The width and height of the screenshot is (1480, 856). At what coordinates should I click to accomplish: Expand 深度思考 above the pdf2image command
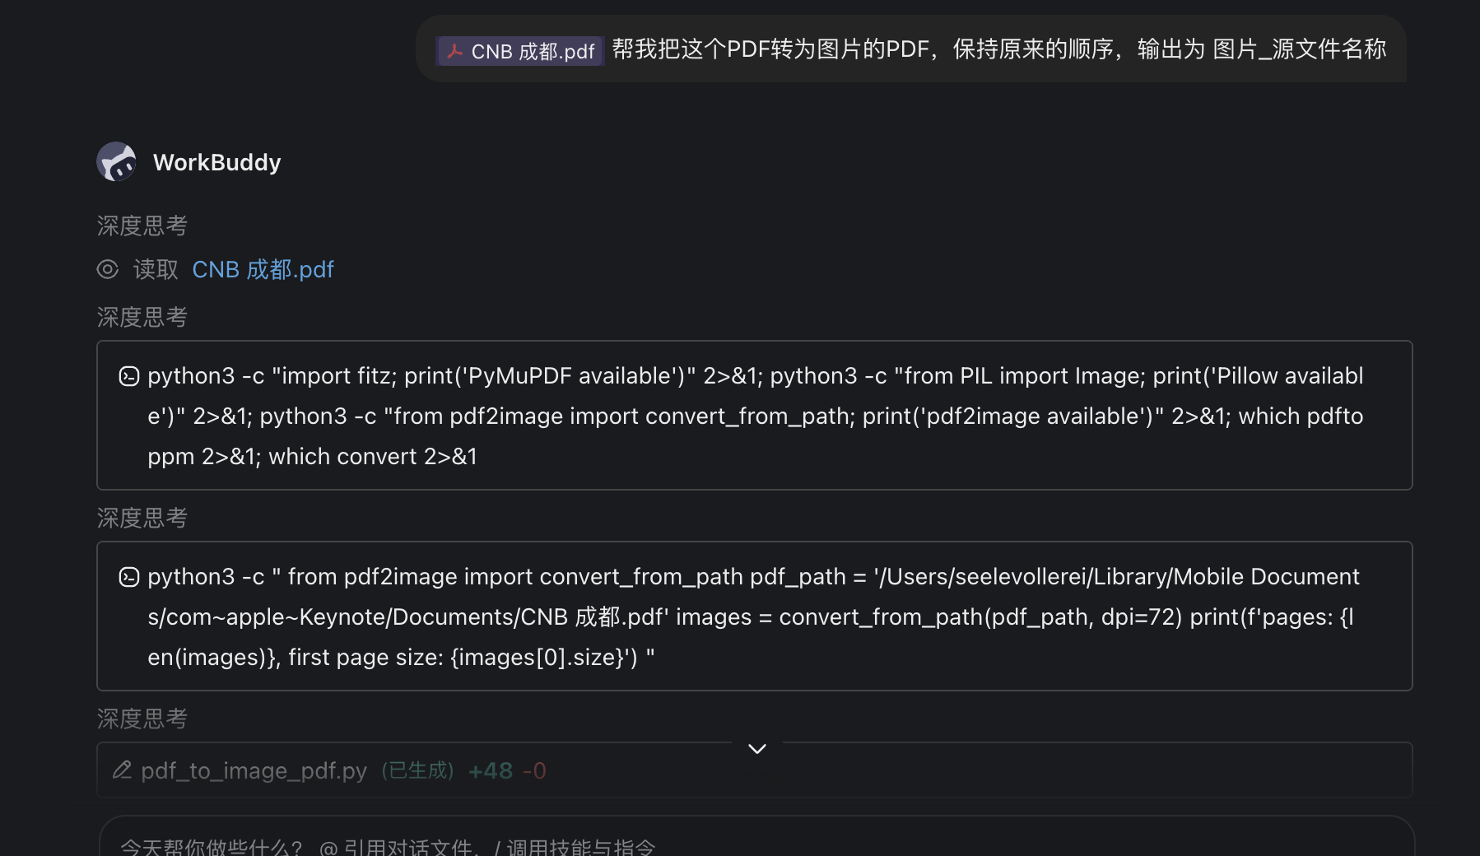click(x=142, y=518)
